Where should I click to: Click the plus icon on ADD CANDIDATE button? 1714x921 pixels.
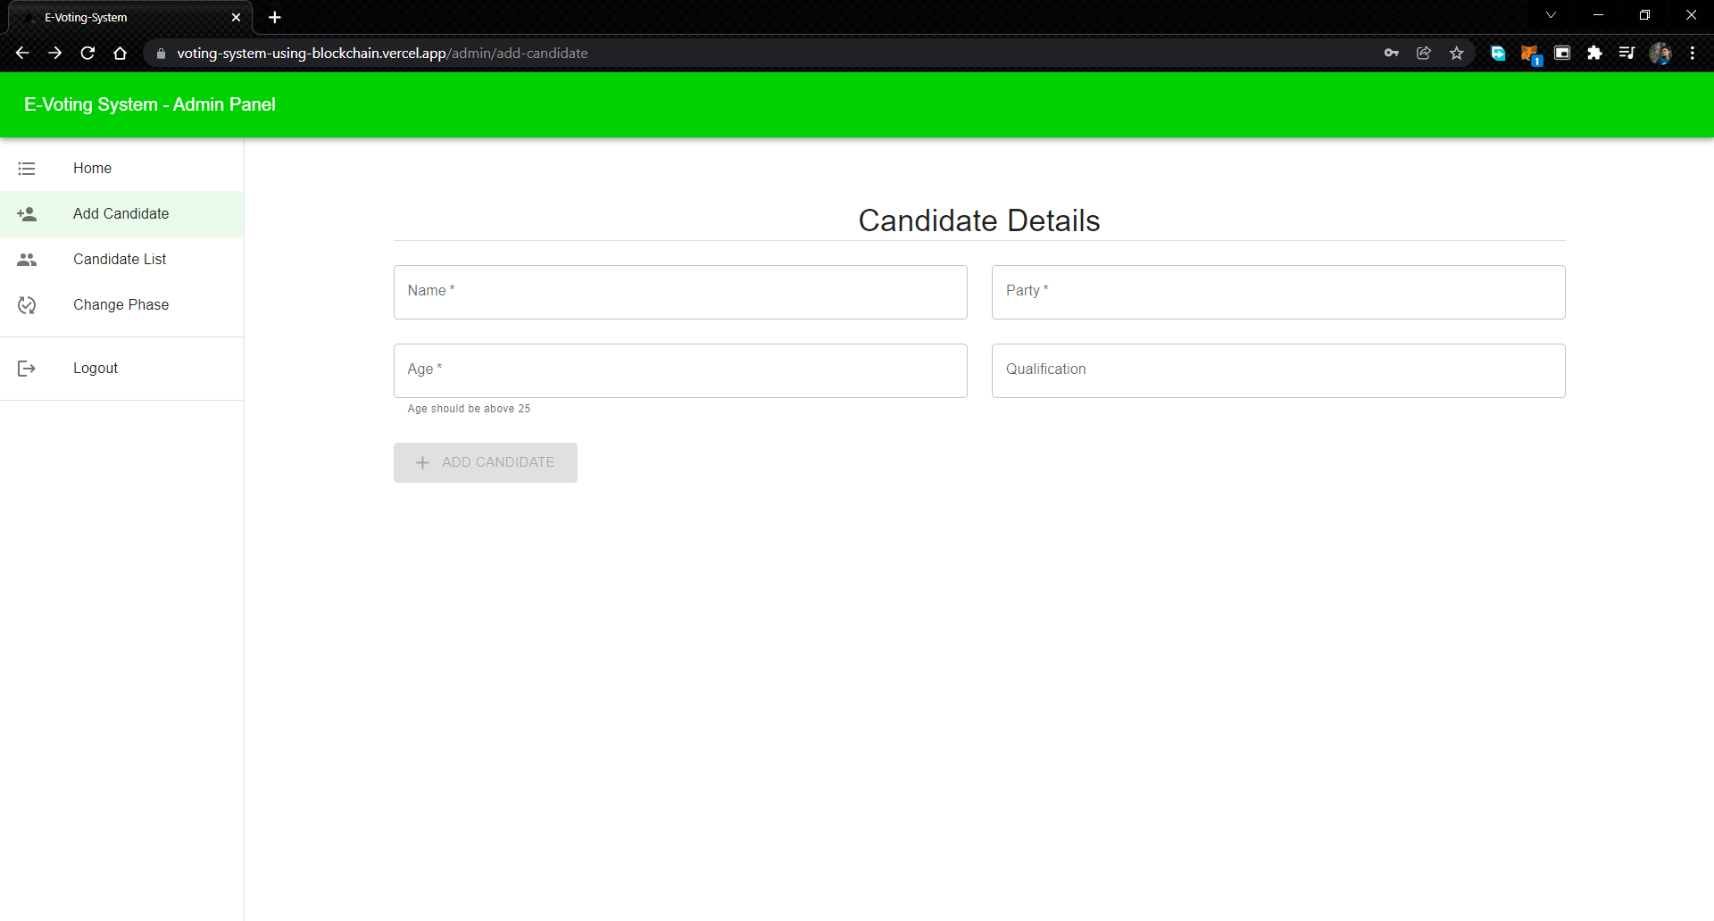[x=422, y=462]
